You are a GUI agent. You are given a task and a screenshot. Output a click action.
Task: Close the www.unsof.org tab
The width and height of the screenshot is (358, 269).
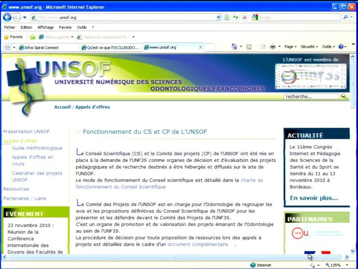tap(200, 47)
